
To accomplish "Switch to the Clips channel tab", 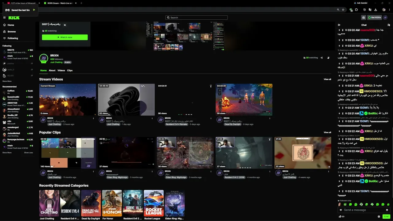I will click(x=70, y=71).
